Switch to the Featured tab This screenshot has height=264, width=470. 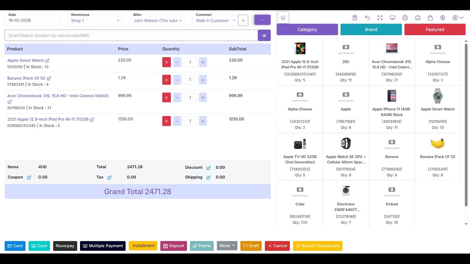click(x=435, y=29)
